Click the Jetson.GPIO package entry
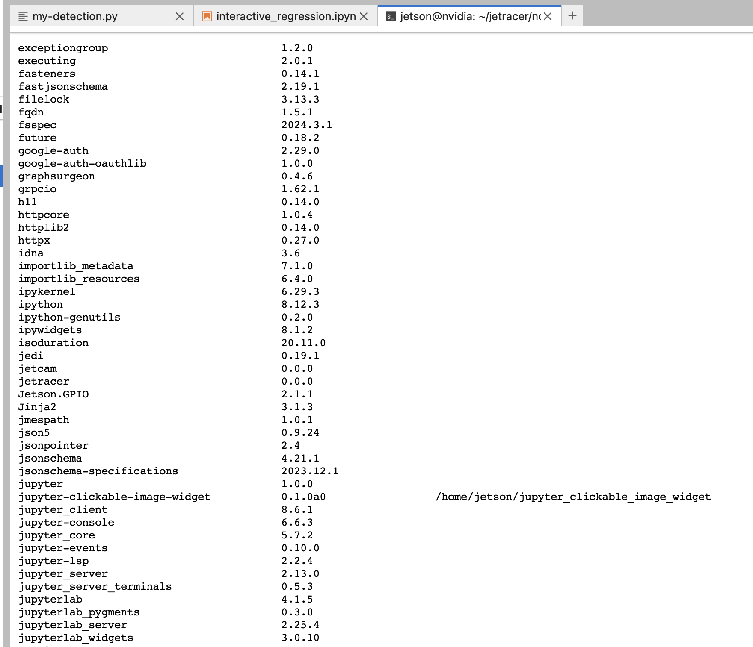753x647 pixels. (53, 394)
